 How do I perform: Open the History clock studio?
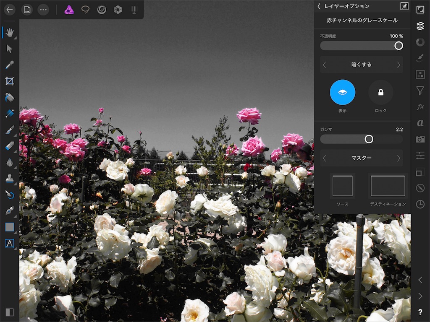(420, 204)
